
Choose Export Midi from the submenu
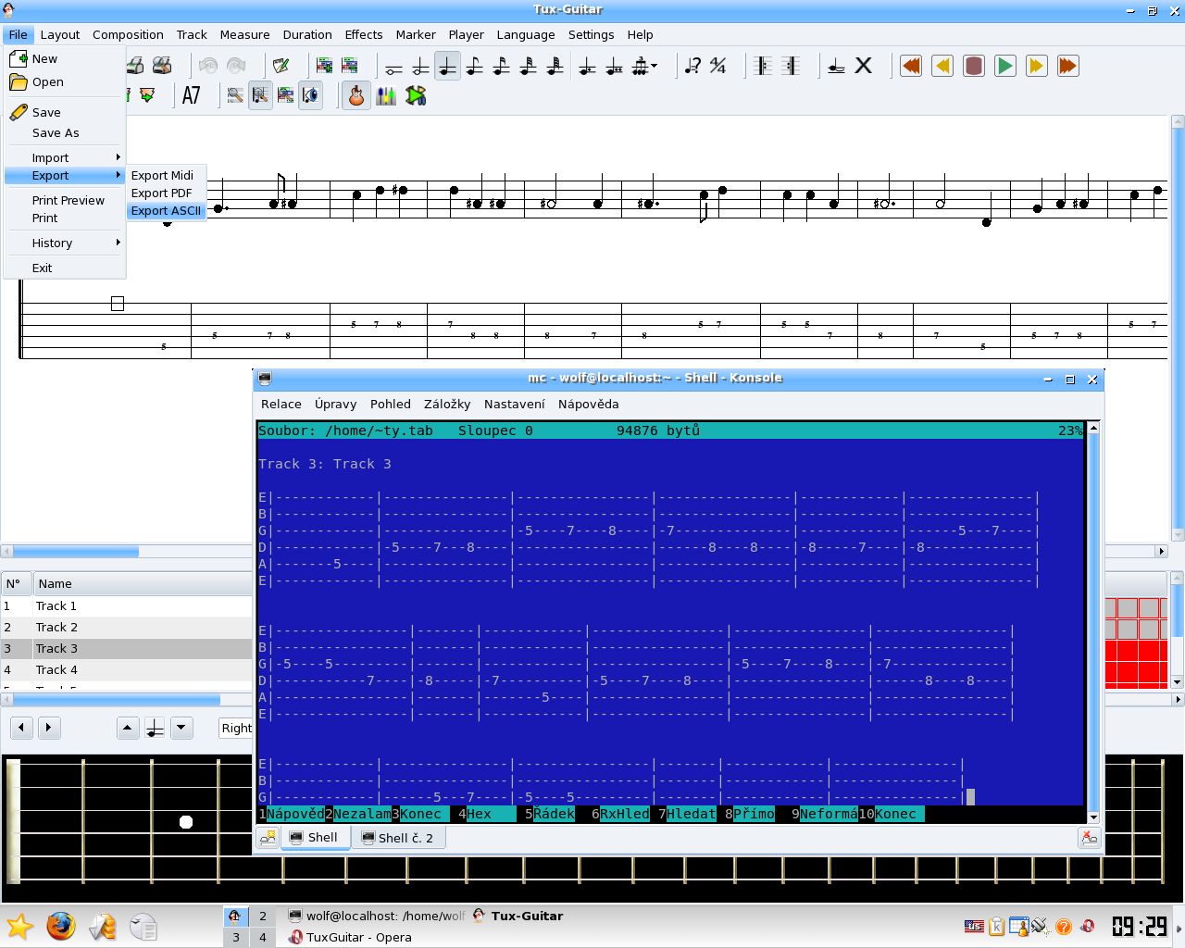[x=166, y=175]
